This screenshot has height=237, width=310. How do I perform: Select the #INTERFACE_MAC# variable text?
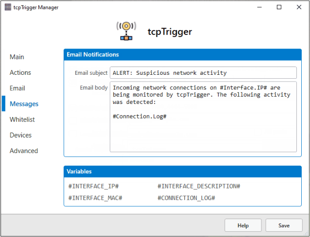(95, 198)
